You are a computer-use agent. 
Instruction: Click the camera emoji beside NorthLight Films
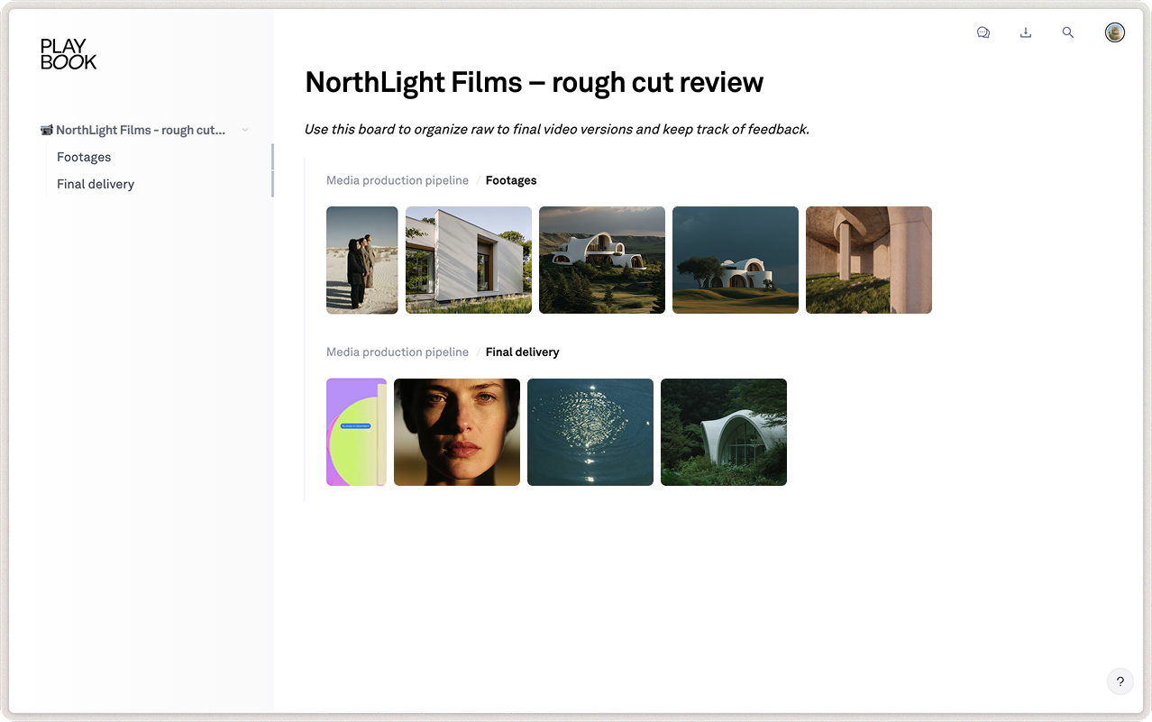[47, 130]
